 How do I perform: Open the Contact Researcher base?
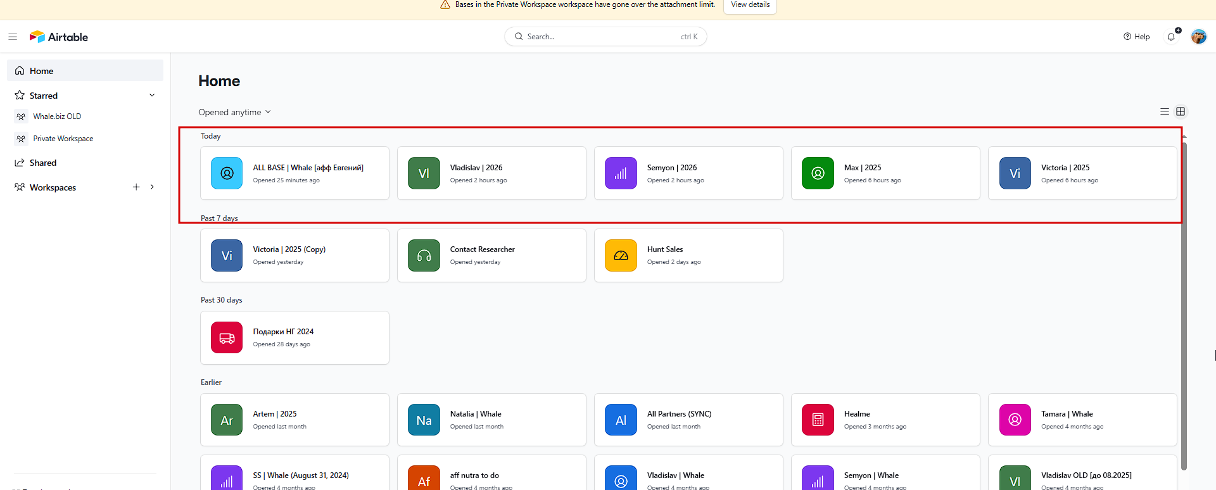(491, 255)
